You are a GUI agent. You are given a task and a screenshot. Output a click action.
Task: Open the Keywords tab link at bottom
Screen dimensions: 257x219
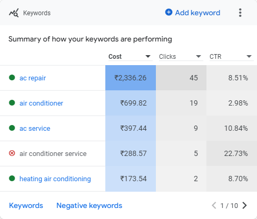coord(26,205)
